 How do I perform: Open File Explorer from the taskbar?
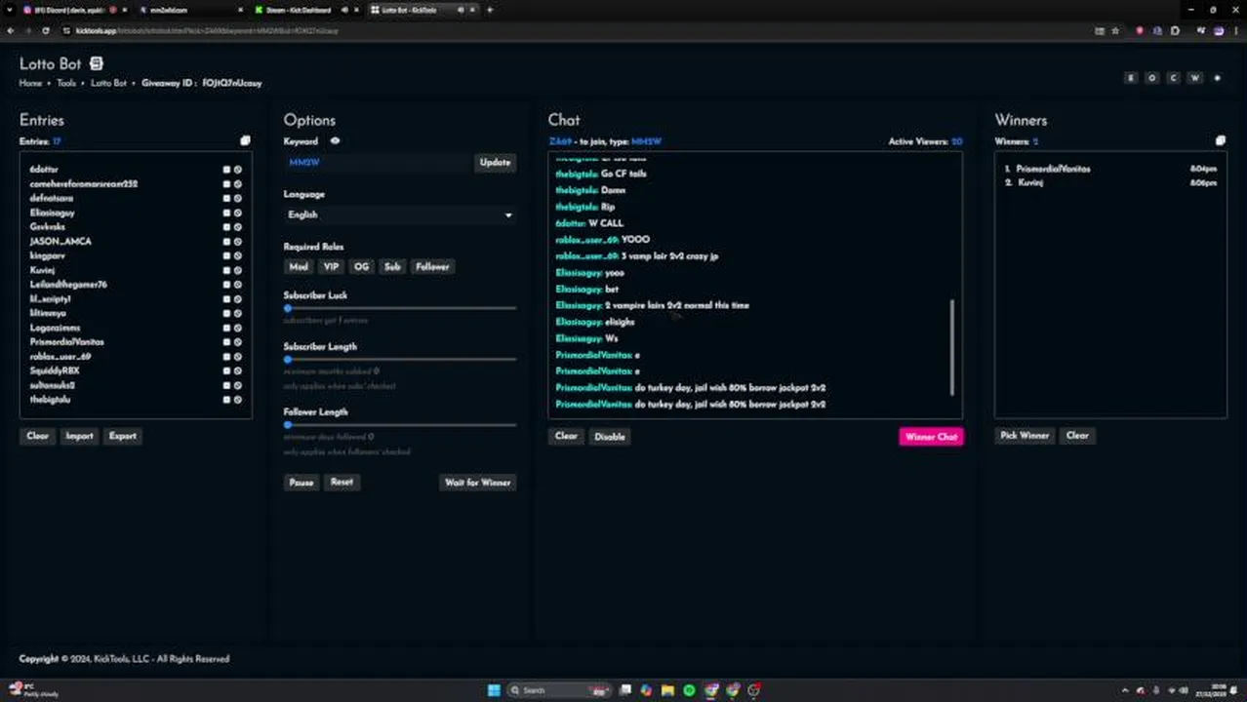coord(667,690)
